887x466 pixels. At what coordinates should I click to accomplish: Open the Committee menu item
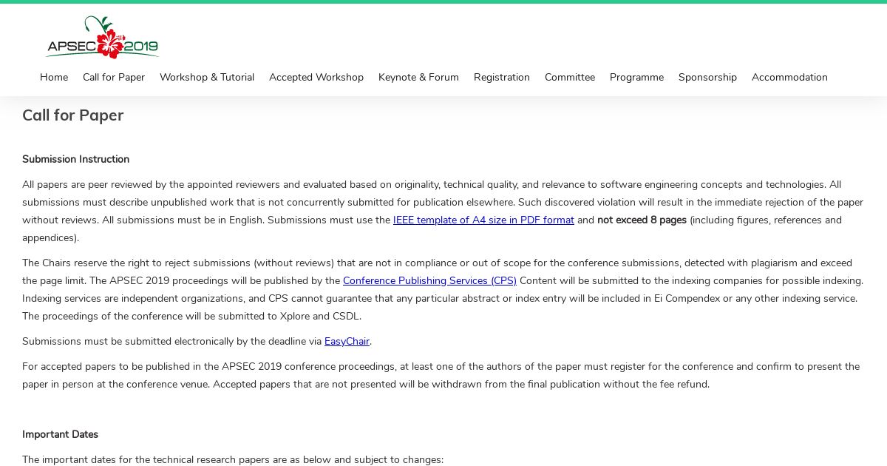click(570, 77)
